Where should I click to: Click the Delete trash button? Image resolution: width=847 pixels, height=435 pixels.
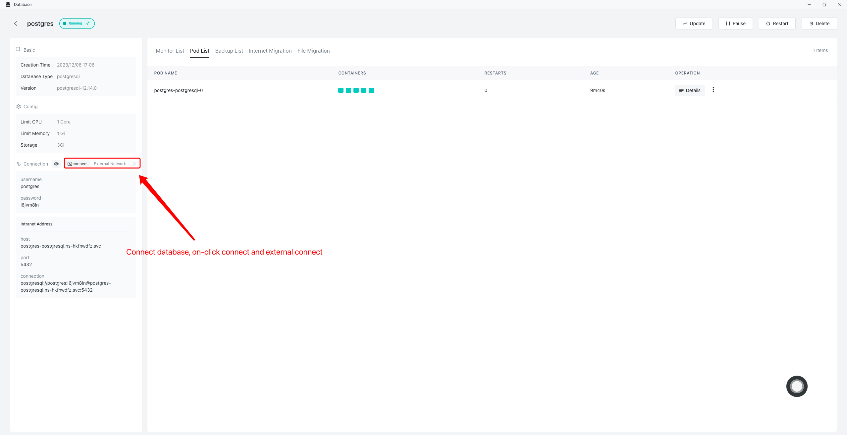click(819, 24)
